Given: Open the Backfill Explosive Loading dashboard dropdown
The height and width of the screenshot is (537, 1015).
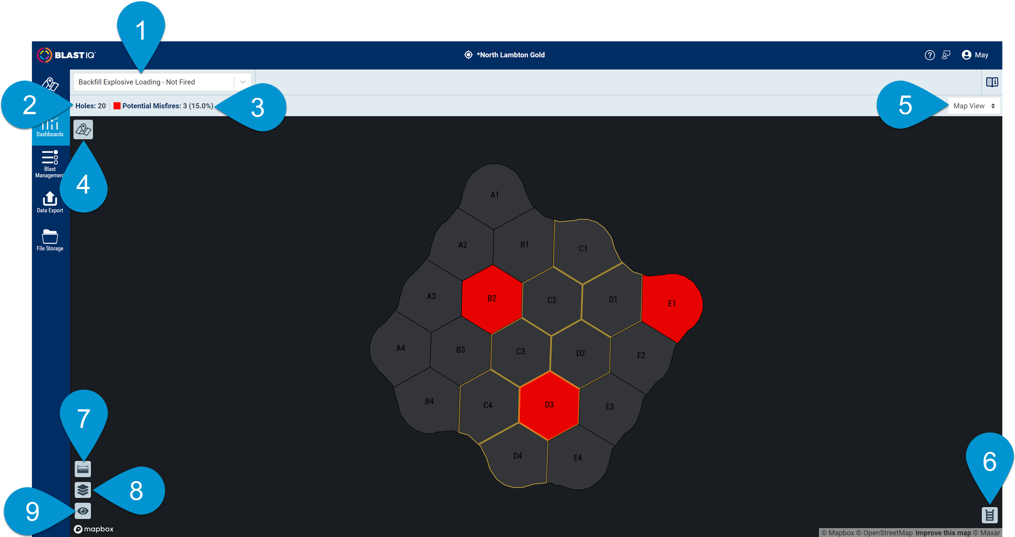Looking at the screenshot, I should [162, 82].
